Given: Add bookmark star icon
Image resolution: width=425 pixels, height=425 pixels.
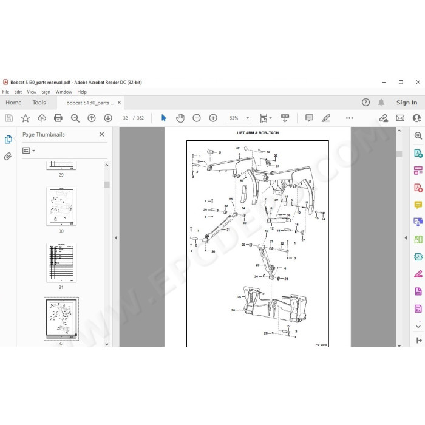Looking at the screenshot, I should click(25, 118).
